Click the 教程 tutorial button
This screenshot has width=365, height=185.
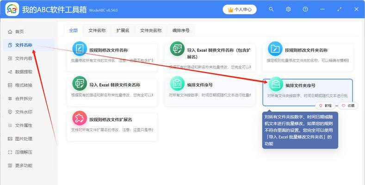click(325, 105)
